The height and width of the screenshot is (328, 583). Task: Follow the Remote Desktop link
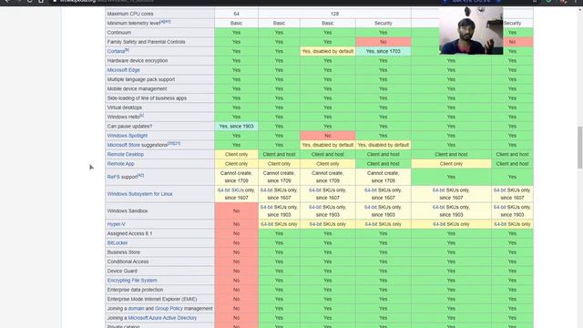coord(126,154)
